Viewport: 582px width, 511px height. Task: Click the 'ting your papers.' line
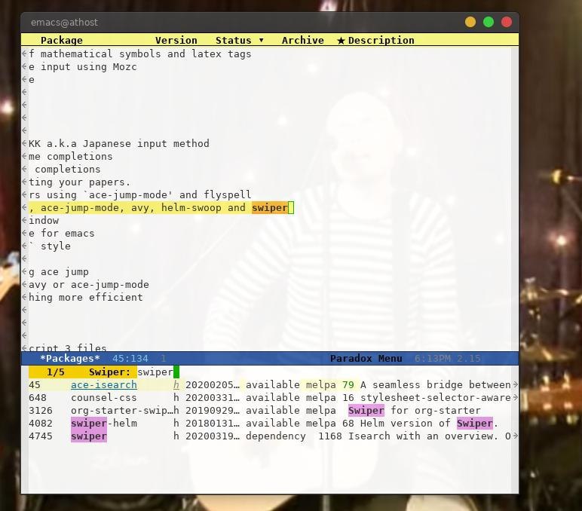pos(79,182)
